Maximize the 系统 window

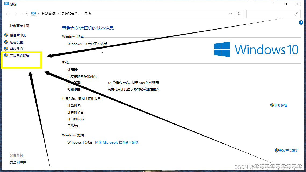[285, 4]
